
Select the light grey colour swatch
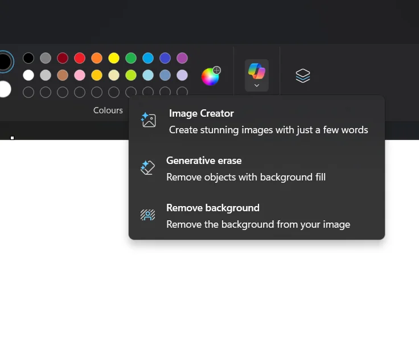click(x=46, y=75)
